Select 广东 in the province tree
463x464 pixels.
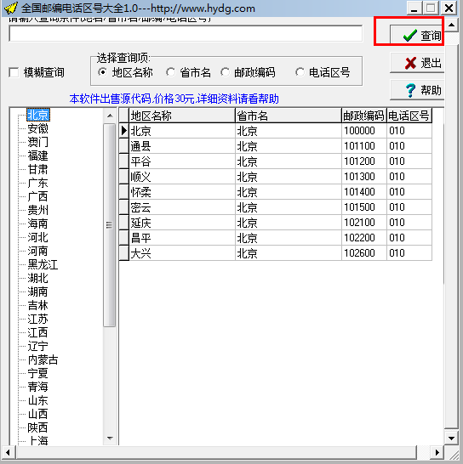point(37,183)
